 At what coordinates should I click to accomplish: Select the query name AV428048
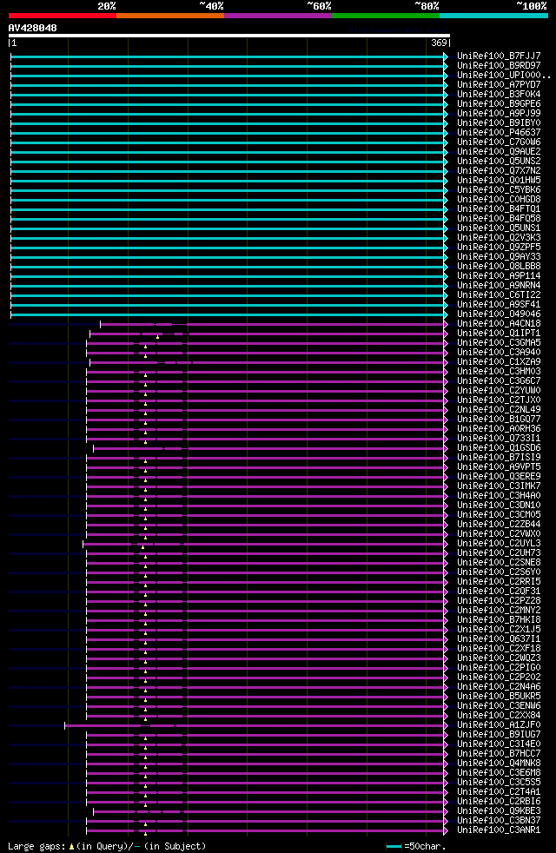[33, 28]
